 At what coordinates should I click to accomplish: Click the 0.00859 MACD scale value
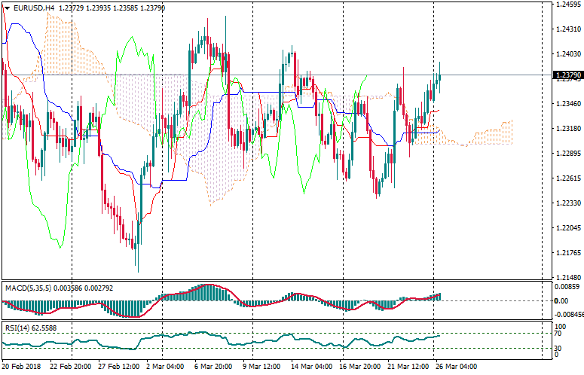point(566,286)
